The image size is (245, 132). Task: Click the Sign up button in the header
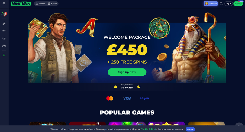pos(238,4)
